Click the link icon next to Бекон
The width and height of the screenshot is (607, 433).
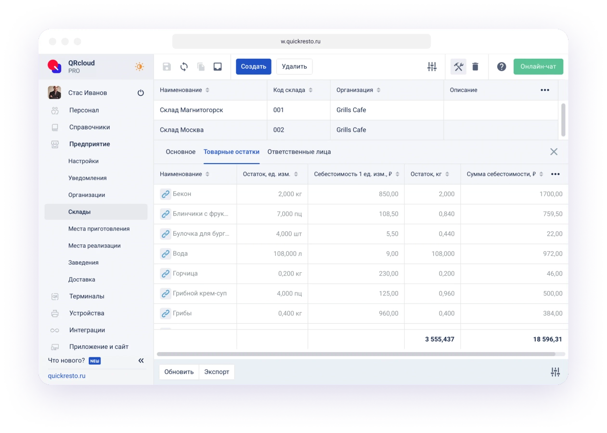coord(165,194)
